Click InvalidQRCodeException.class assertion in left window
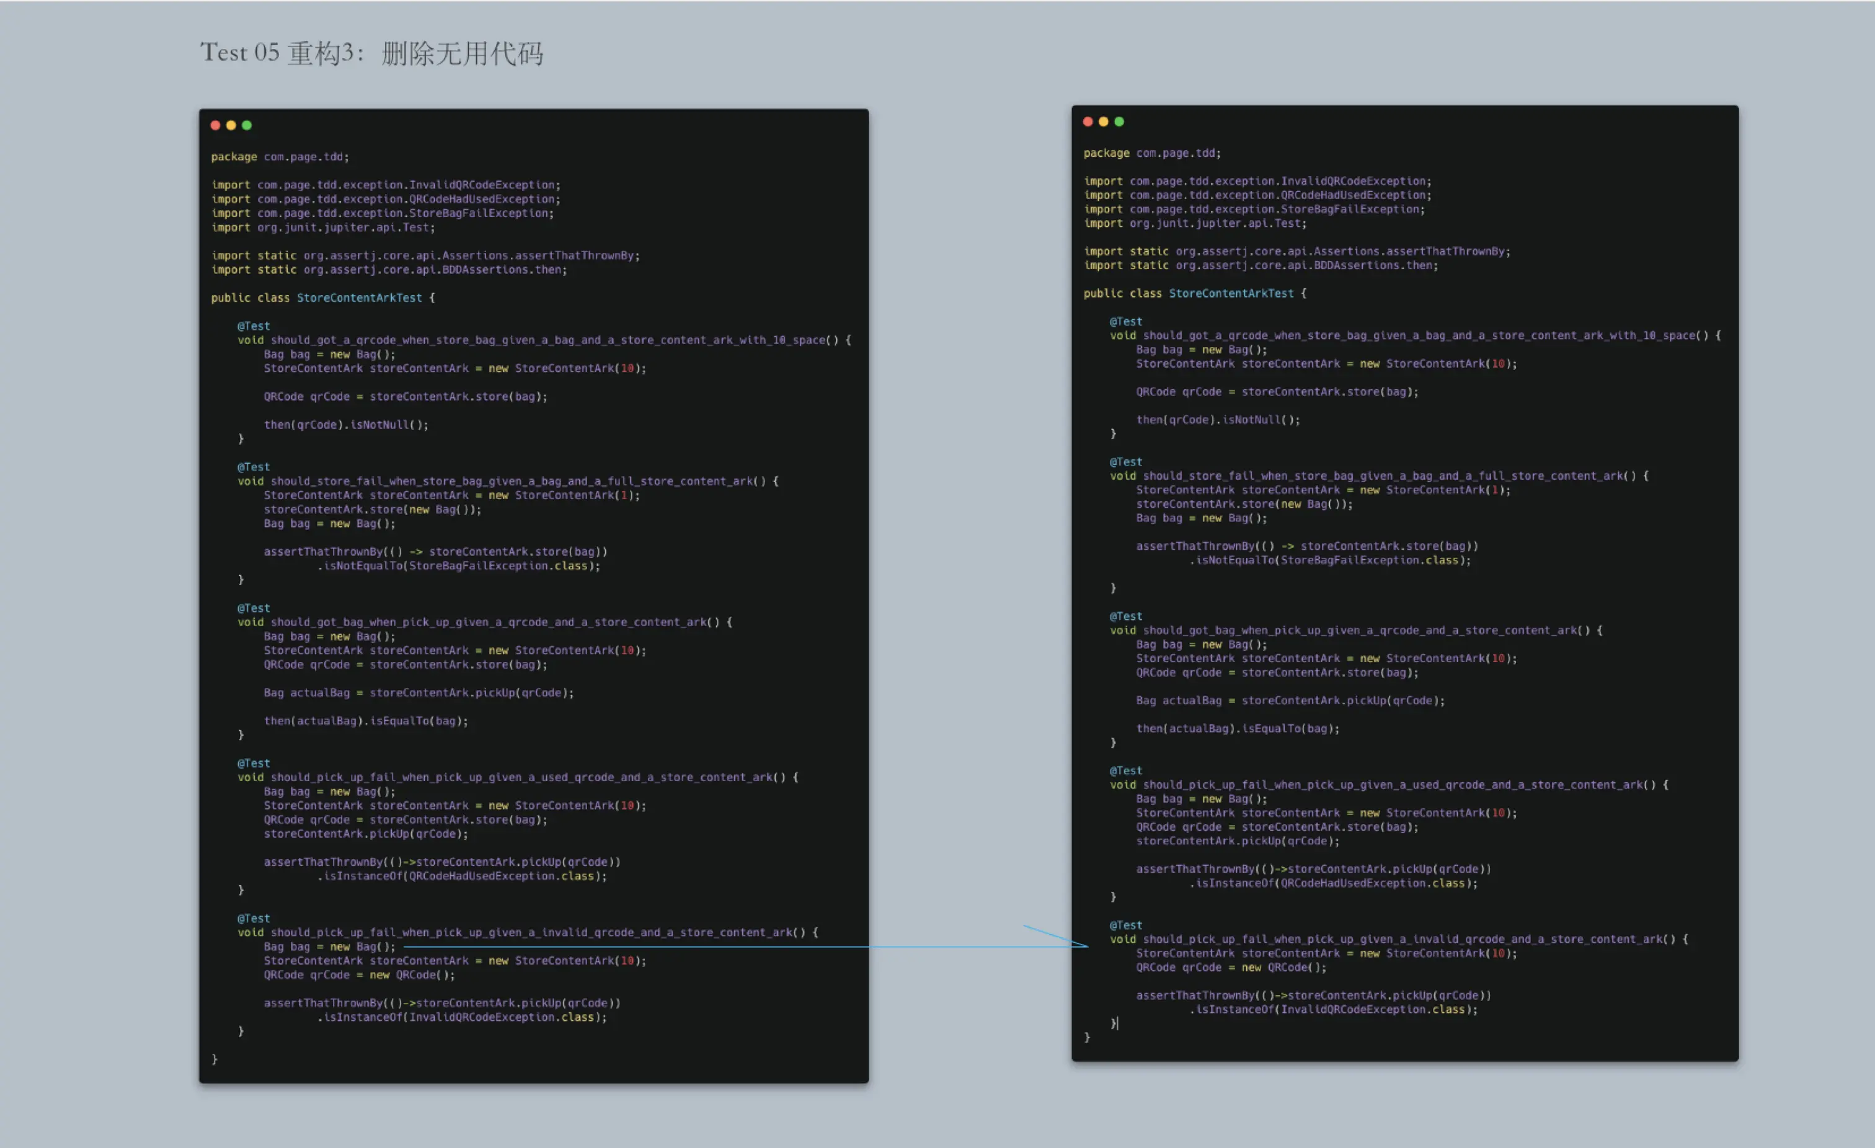Viewport: 1875px width, 1148px height. [x=462, y=1017]
